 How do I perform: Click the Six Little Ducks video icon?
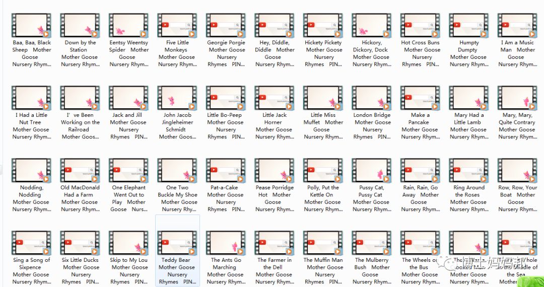[x=80, y=243]
